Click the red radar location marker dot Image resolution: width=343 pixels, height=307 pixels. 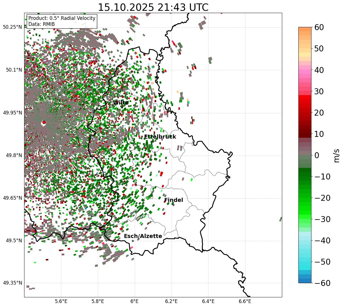[x=44, y=122]
